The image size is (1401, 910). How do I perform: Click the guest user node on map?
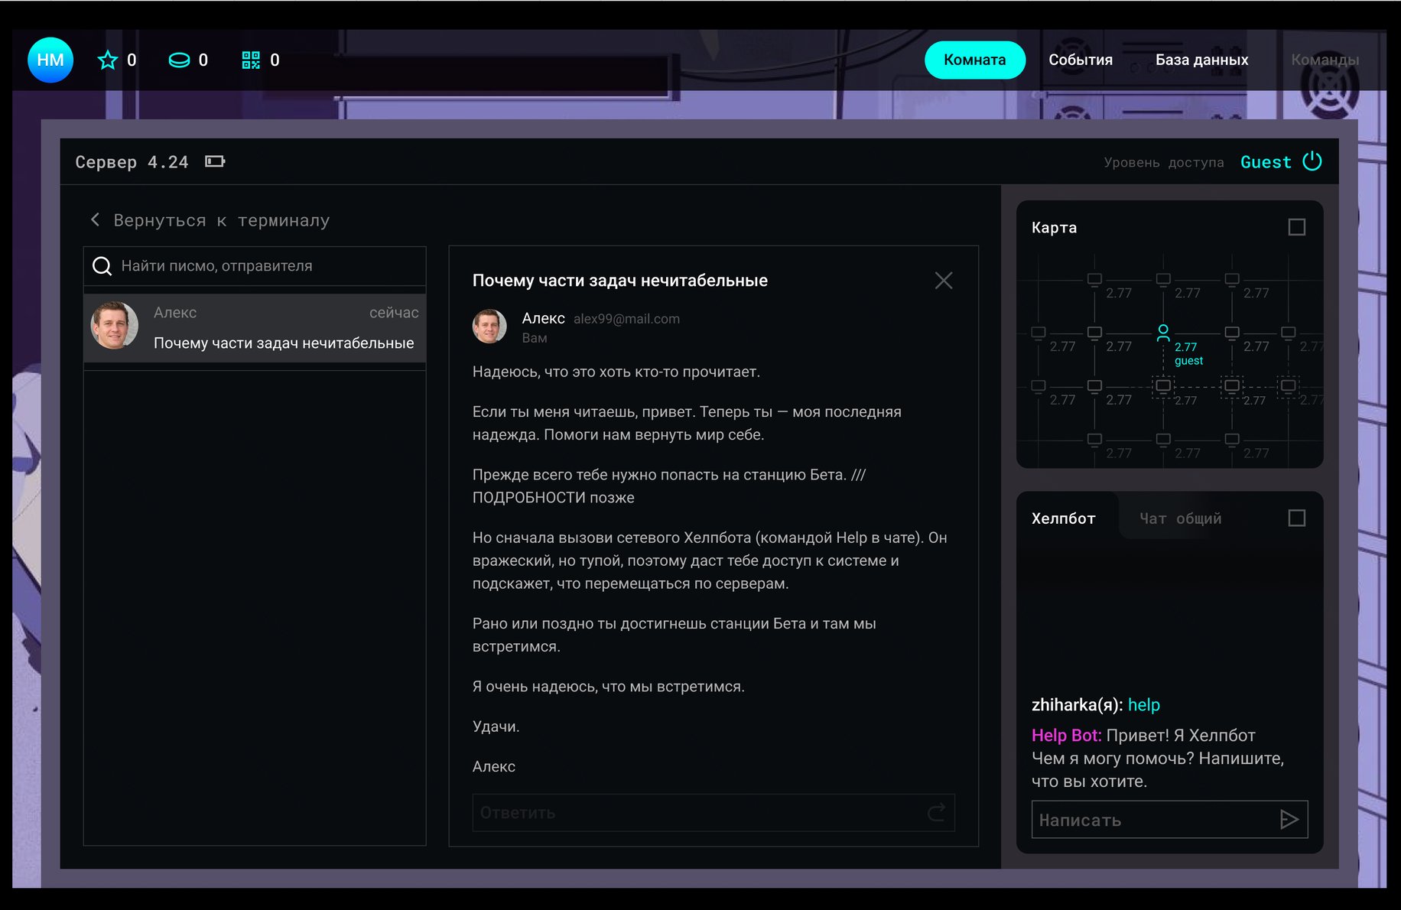point(1163,332)
